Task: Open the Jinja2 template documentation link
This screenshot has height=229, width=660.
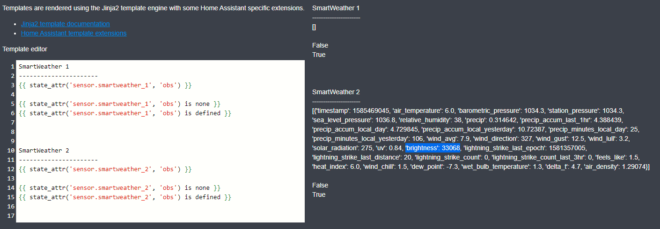Action: (x=65, y=24)
